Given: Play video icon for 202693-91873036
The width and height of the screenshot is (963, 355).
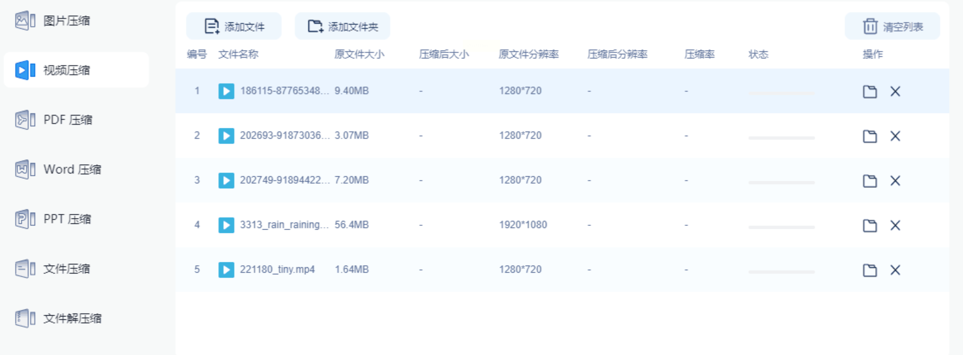Looking at the screenshot, I should click(x=226, y=136).
